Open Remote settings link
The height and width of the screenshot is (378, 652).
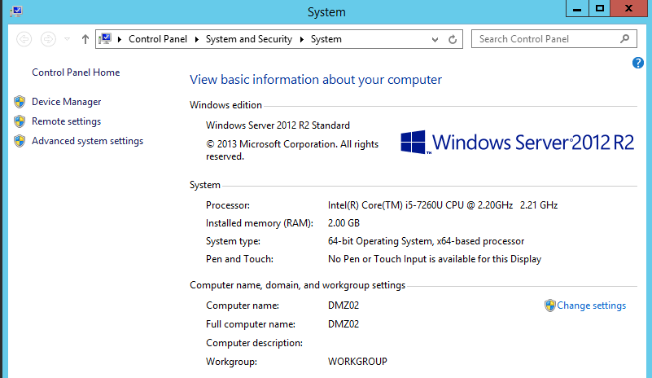[x=67, y=121]
